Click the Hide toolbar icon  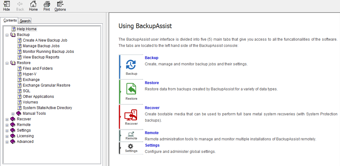click(7, 4)
